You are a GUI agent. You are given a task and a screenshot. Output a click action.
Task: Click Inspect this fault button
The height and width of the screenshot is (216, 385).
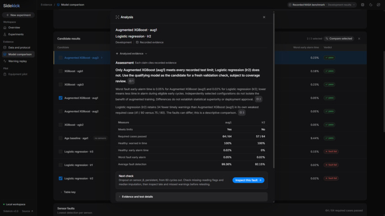click(248, 180)
